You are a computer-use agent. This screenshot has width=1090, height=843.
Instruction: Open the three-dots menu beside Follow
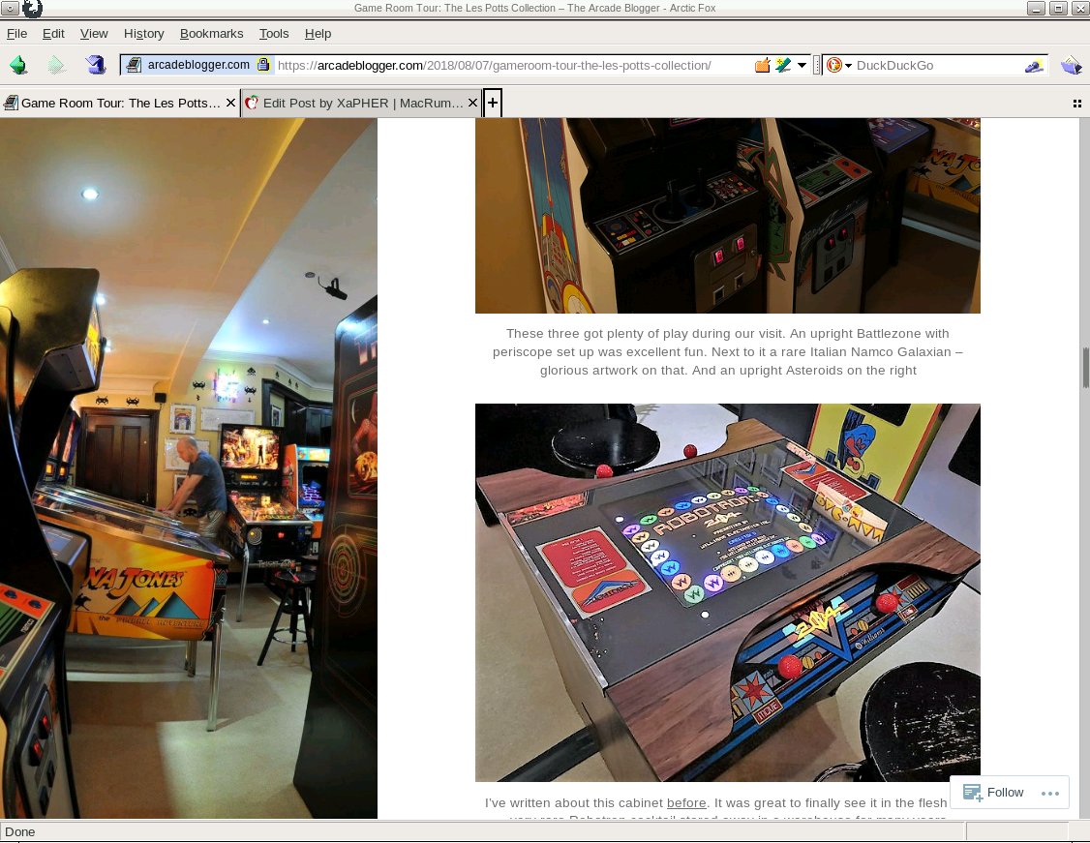coord(1049,793)
